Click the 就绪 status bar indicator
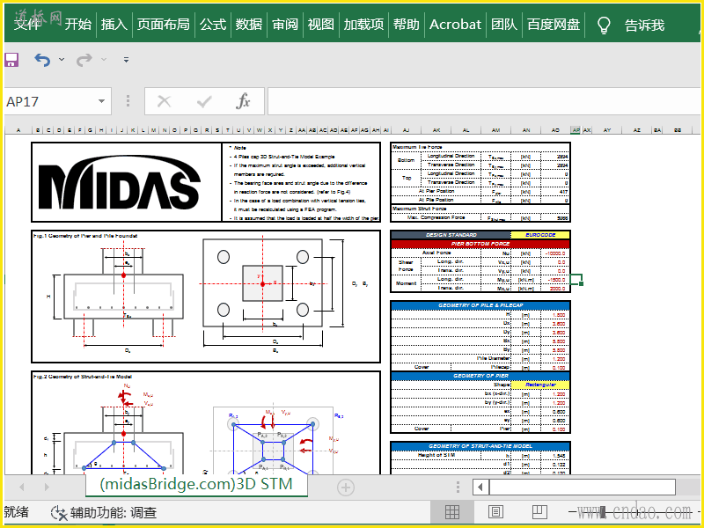This screenshot has width=704, height=528. coord(17,512)
